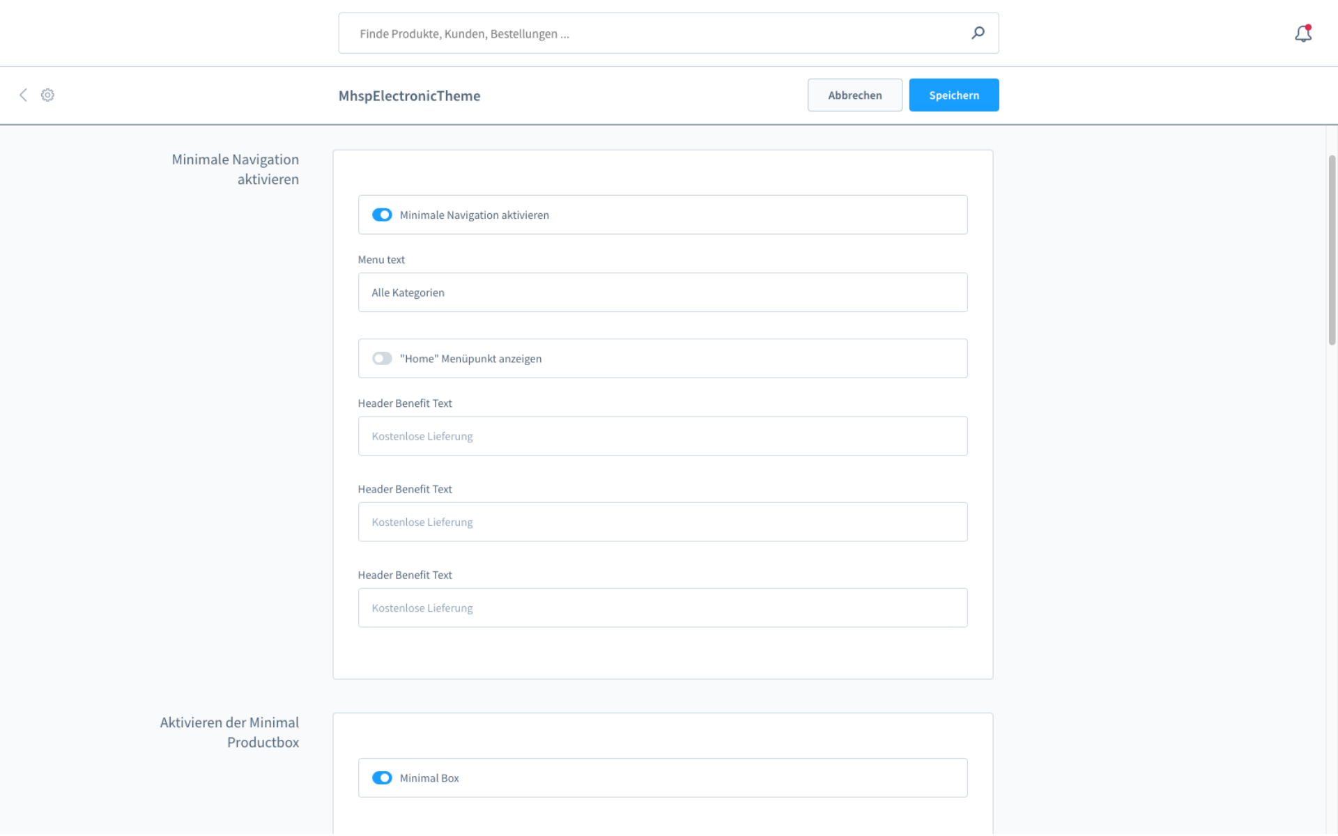The image size is (1338, 836).
Task: Save the theme with the Speichern button
Action: pyautogui.click(x=953, y=95)
